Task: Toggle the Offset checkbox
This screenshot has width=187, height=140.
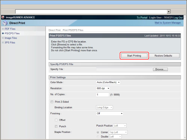Action: (x=56, y=120)
